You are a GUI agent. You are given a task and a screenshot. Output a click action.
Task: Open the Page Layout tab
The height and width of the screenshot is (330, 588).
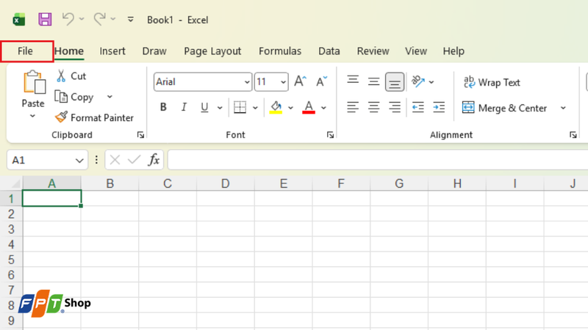click(212, 51)
